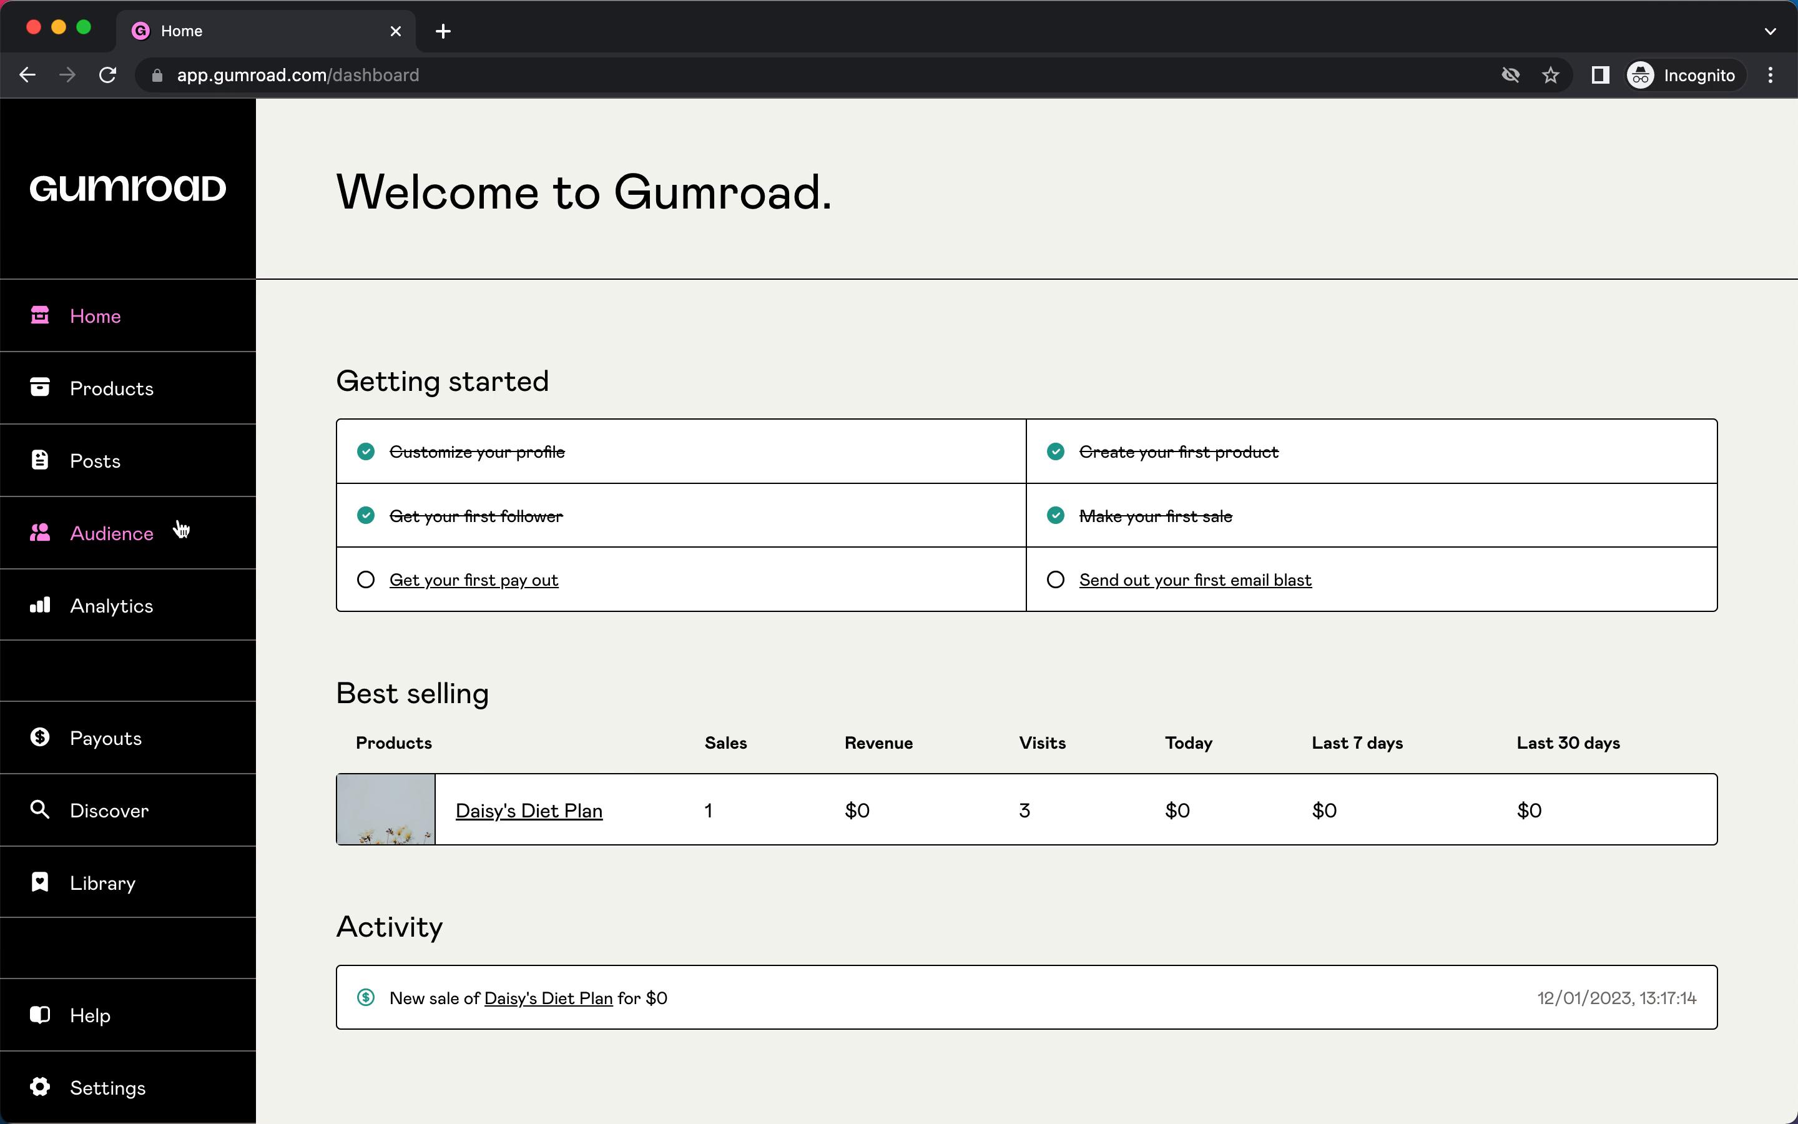The width and height of the screenshot is (1798, 1124).
Task: Expand the new tab button
Action: pyautogui.click(x=443, y=30)
